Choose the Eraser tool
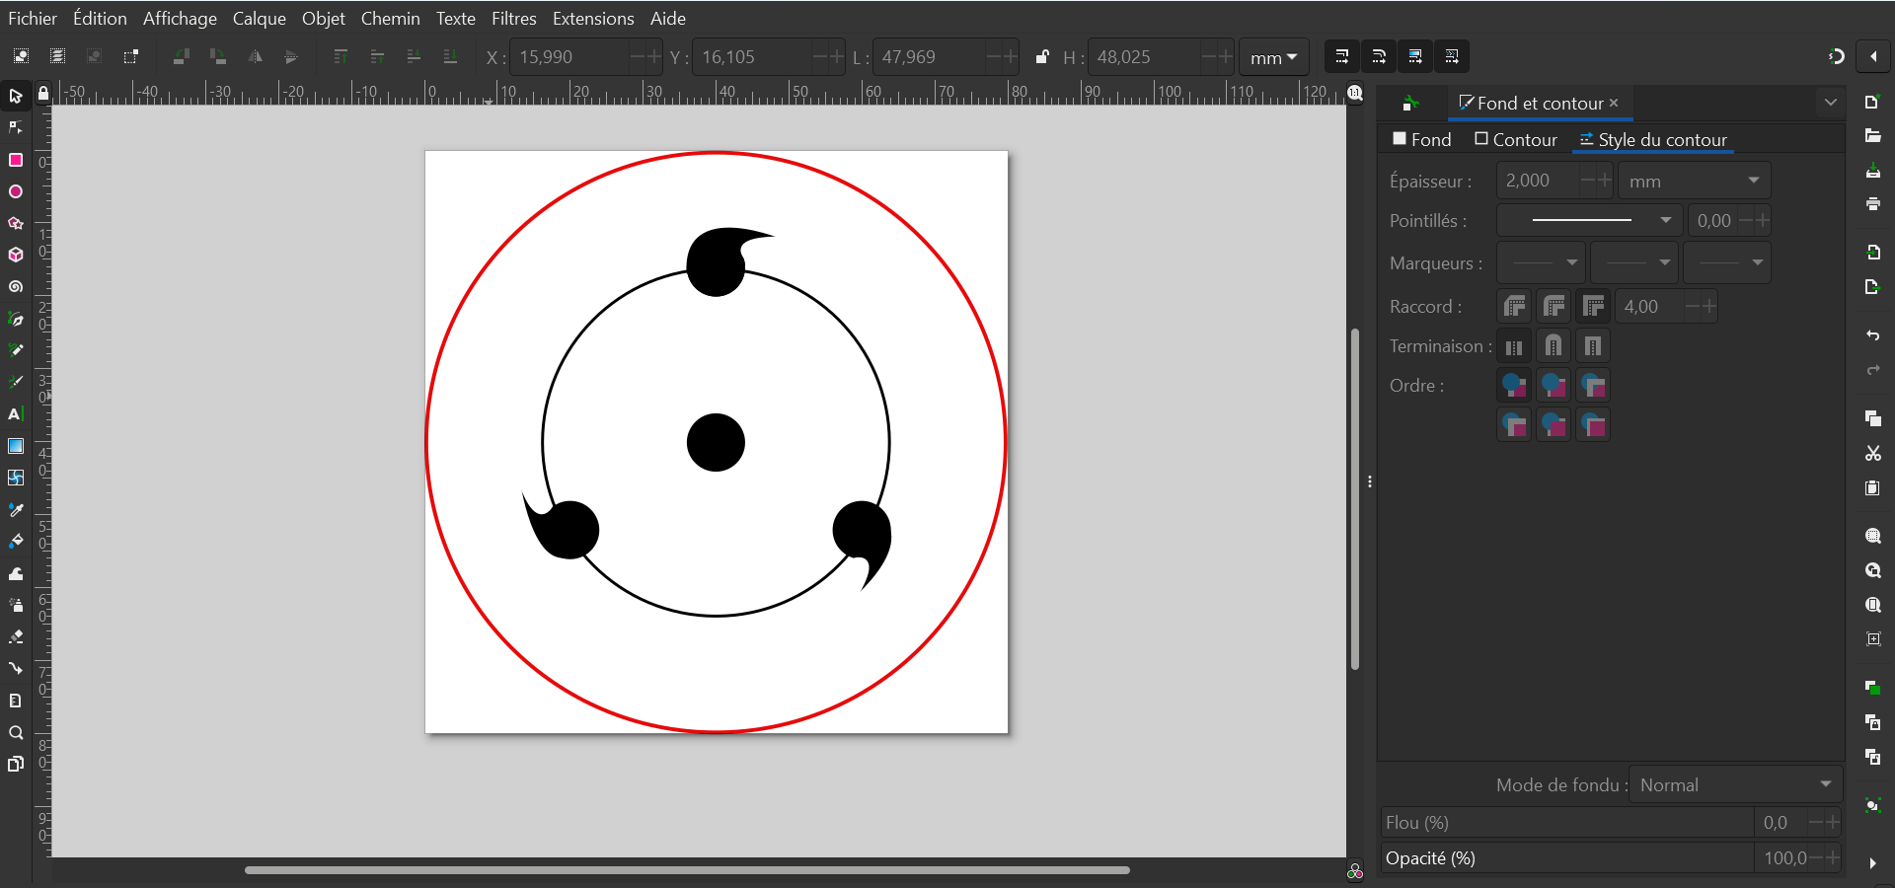This screenshot has width=1895, height=888. [x=16, y=636]
